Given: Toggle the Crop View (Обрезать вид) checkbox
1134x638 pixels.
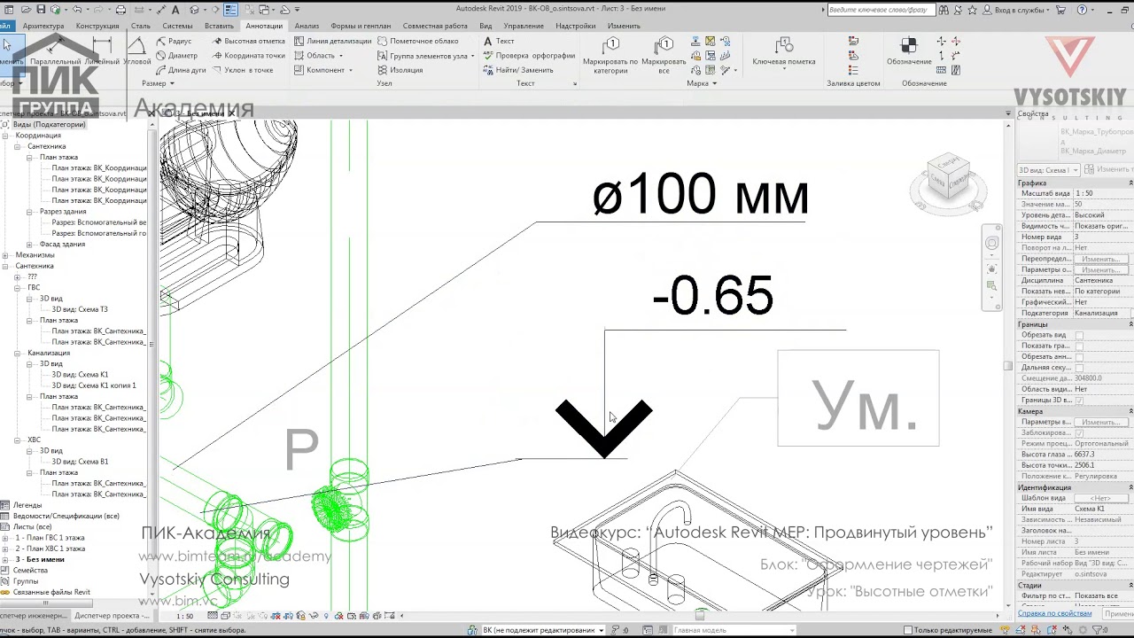Looking at the screenshot, I should tap(1079, 335).
